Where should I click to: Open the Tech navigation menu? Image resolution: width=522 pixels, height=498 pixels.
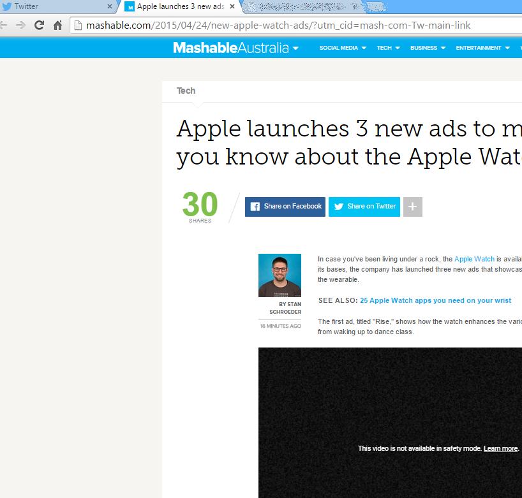coord(384,48)
